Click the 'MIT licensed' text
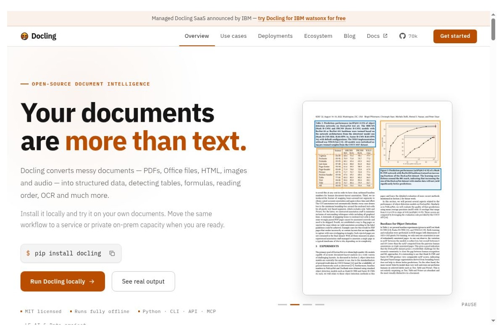Image resolution: width=504 pixels, height=336 pixels. pos(43,312)
